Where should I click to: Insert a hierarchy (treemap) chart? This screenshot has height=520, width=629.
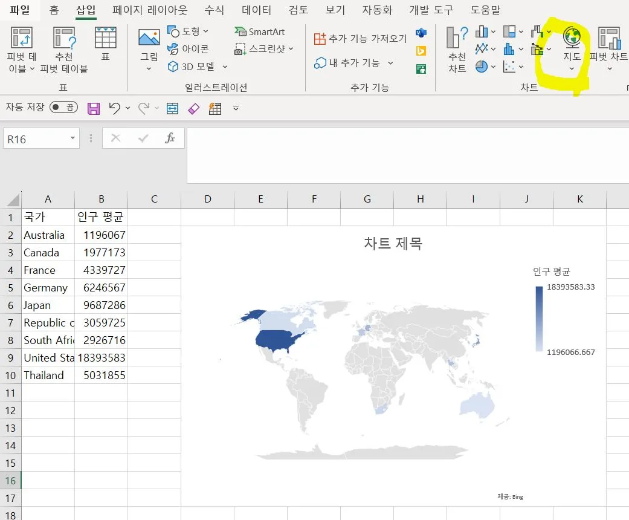tap(509, 31)
